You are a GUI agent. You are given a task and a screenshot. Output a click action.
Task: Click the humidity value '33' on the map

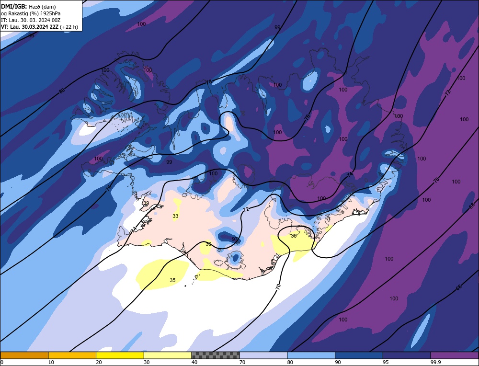[x=175, y=216]
